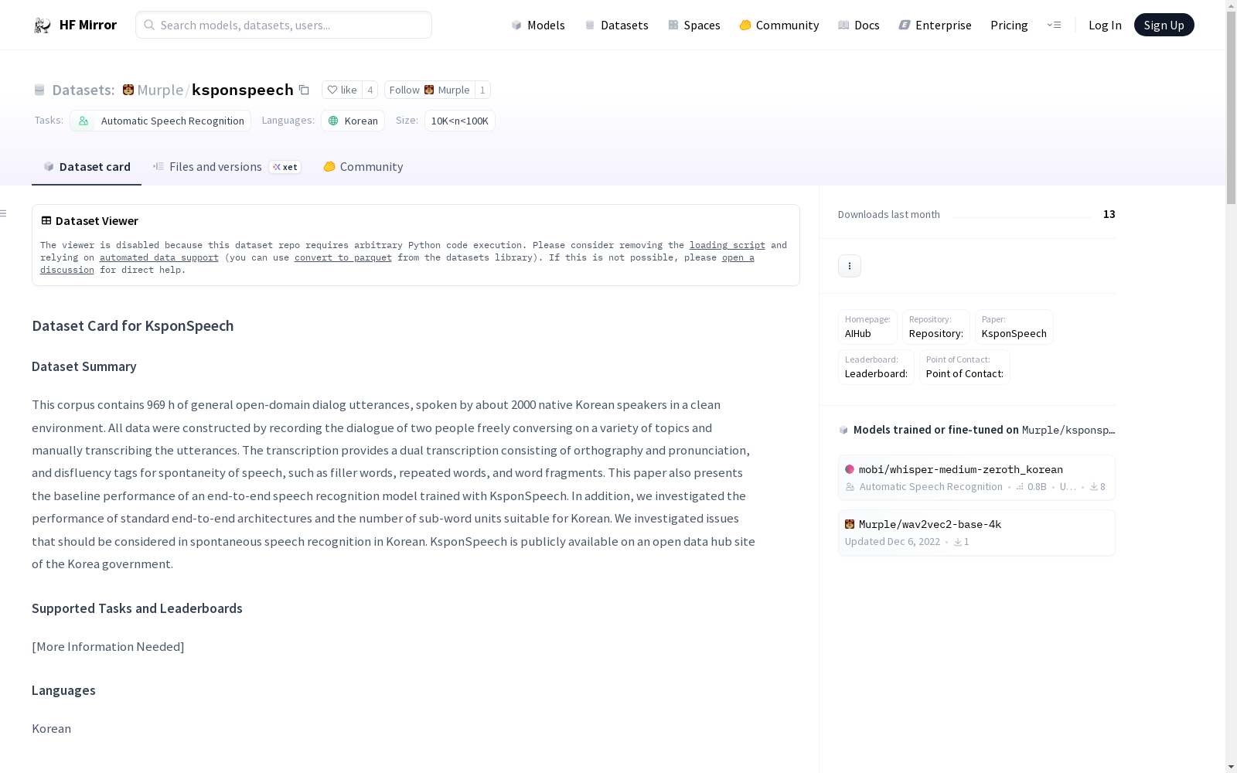1237x773 pixels.
Task: Copy the dataset name ksponspeech
Action: coord(304,90)
